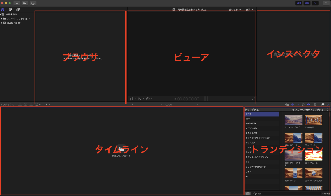Screen dimensions: 331x196
Task: Select the すべて transitions category
Action: (x=262, y=114)
